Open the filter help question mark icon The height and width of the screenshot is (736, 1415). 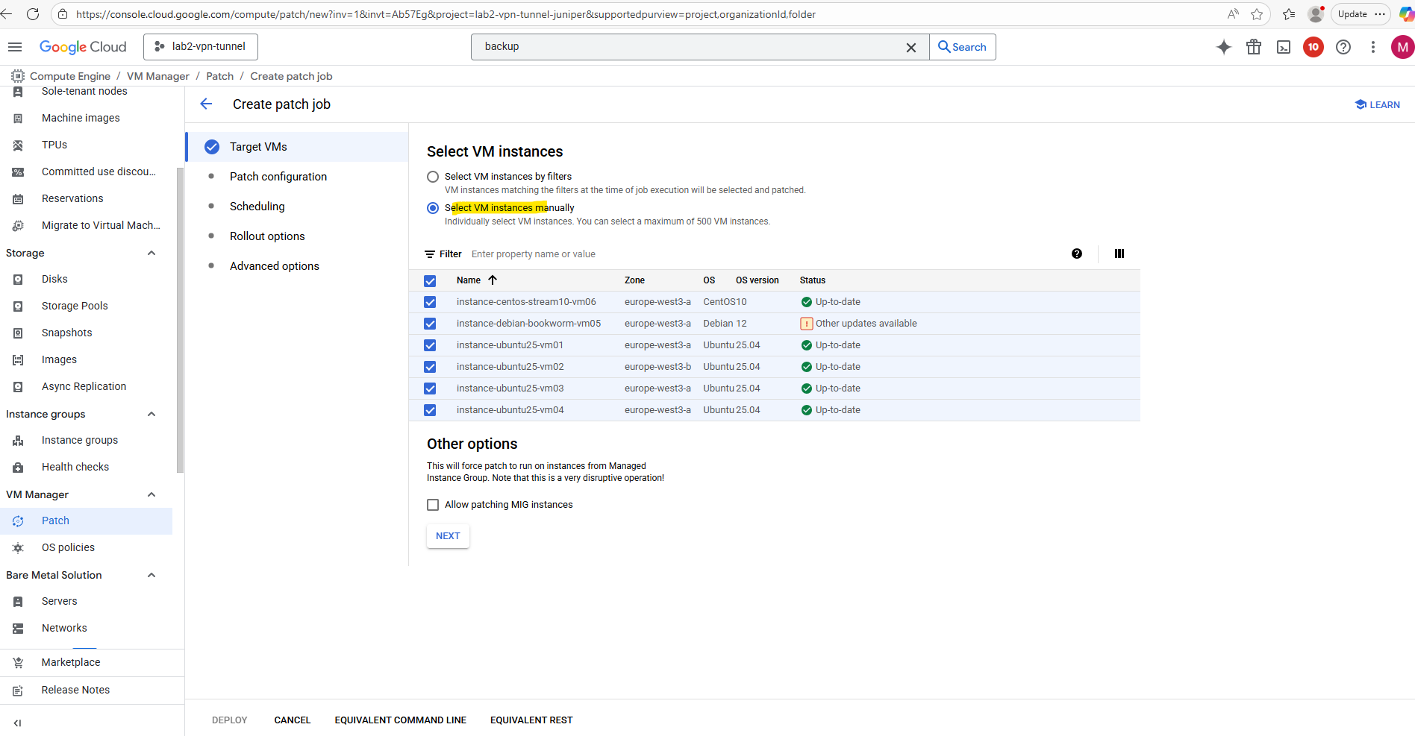point(1076,254)
